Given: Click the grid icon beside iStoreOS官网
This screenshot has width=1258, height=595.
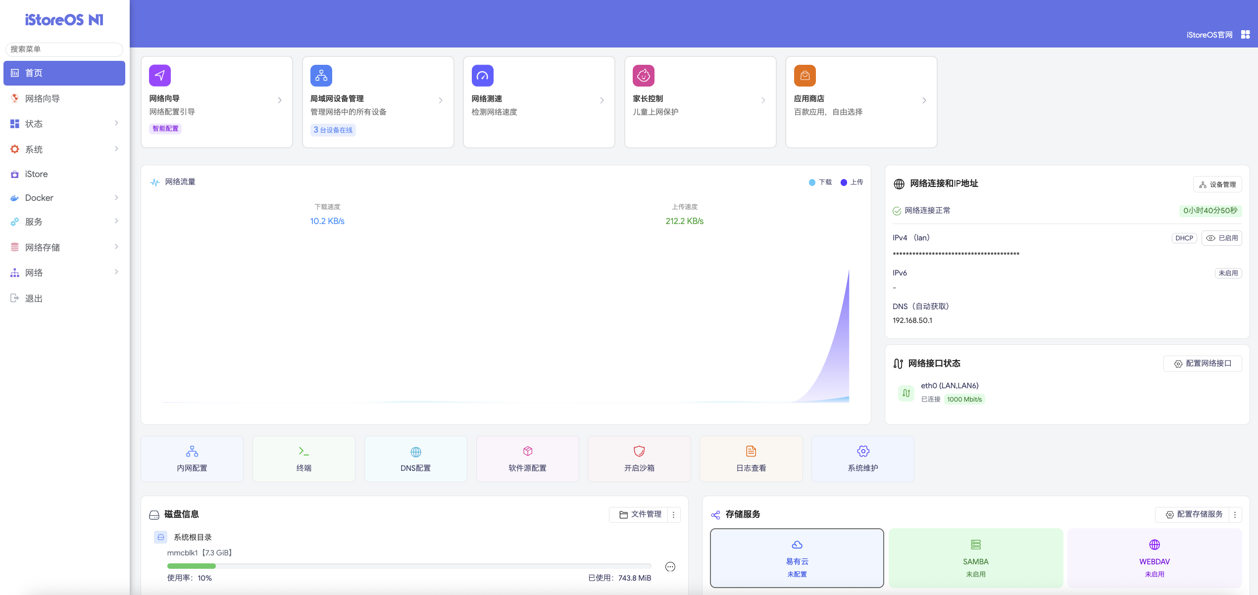Looking at the screenshot, I should coord(1245,35).
